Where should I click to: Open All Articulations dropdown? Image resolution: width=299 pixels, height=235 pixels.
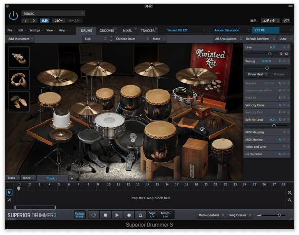click(x=228, y=39)
